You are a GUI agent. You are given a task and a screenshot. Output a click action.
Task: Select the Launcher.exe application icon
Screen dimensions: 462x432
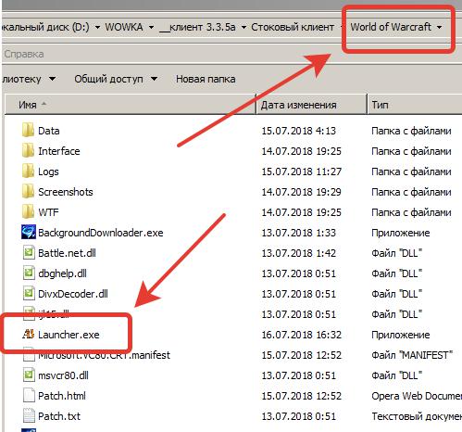click(x=28, y=334)
